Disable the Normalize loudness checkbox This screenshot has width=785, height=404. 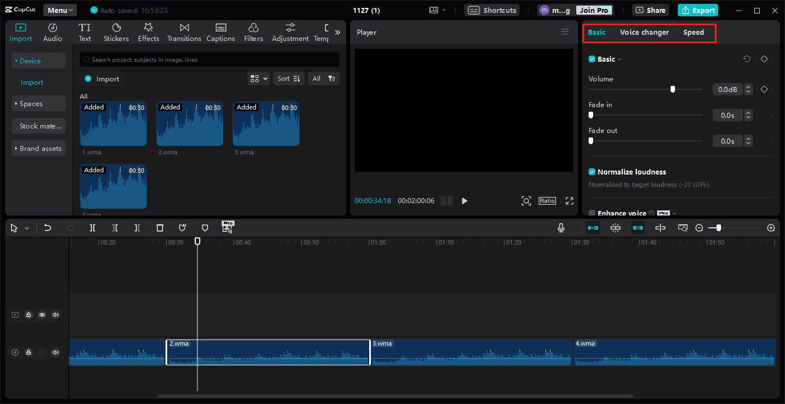pos(591,172)
